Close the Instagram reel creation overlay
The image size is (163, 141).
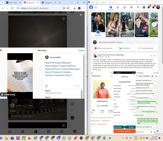81,15
